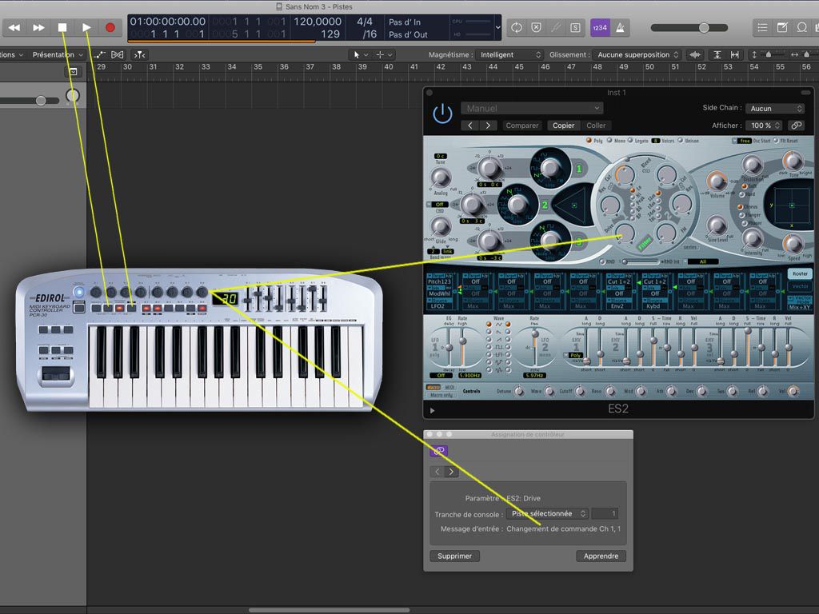
Task: Go to next assignment in controller window
Action: coord(451,472)
